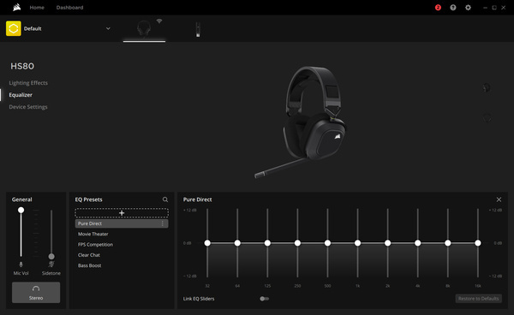Screen dimensions: 514x315
Task: Open the help question mark icon
Action: [x=453, y=8]
